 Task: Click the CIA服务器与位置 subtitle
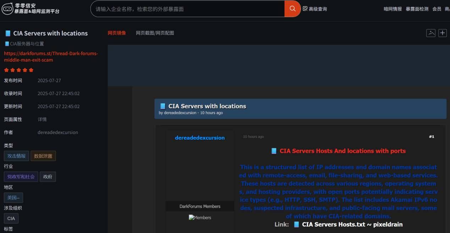pos(27,44)
